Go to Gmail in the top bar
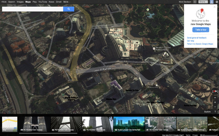This screenshot has height=136, width=219. tap(59, 2)
